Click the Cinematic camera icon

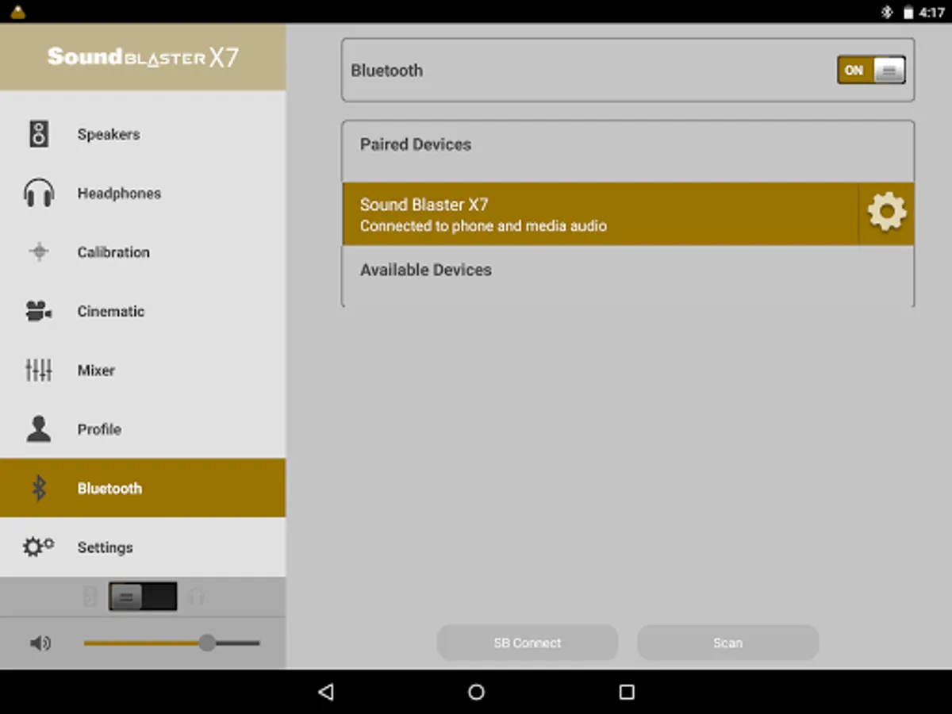click(39, 311)
